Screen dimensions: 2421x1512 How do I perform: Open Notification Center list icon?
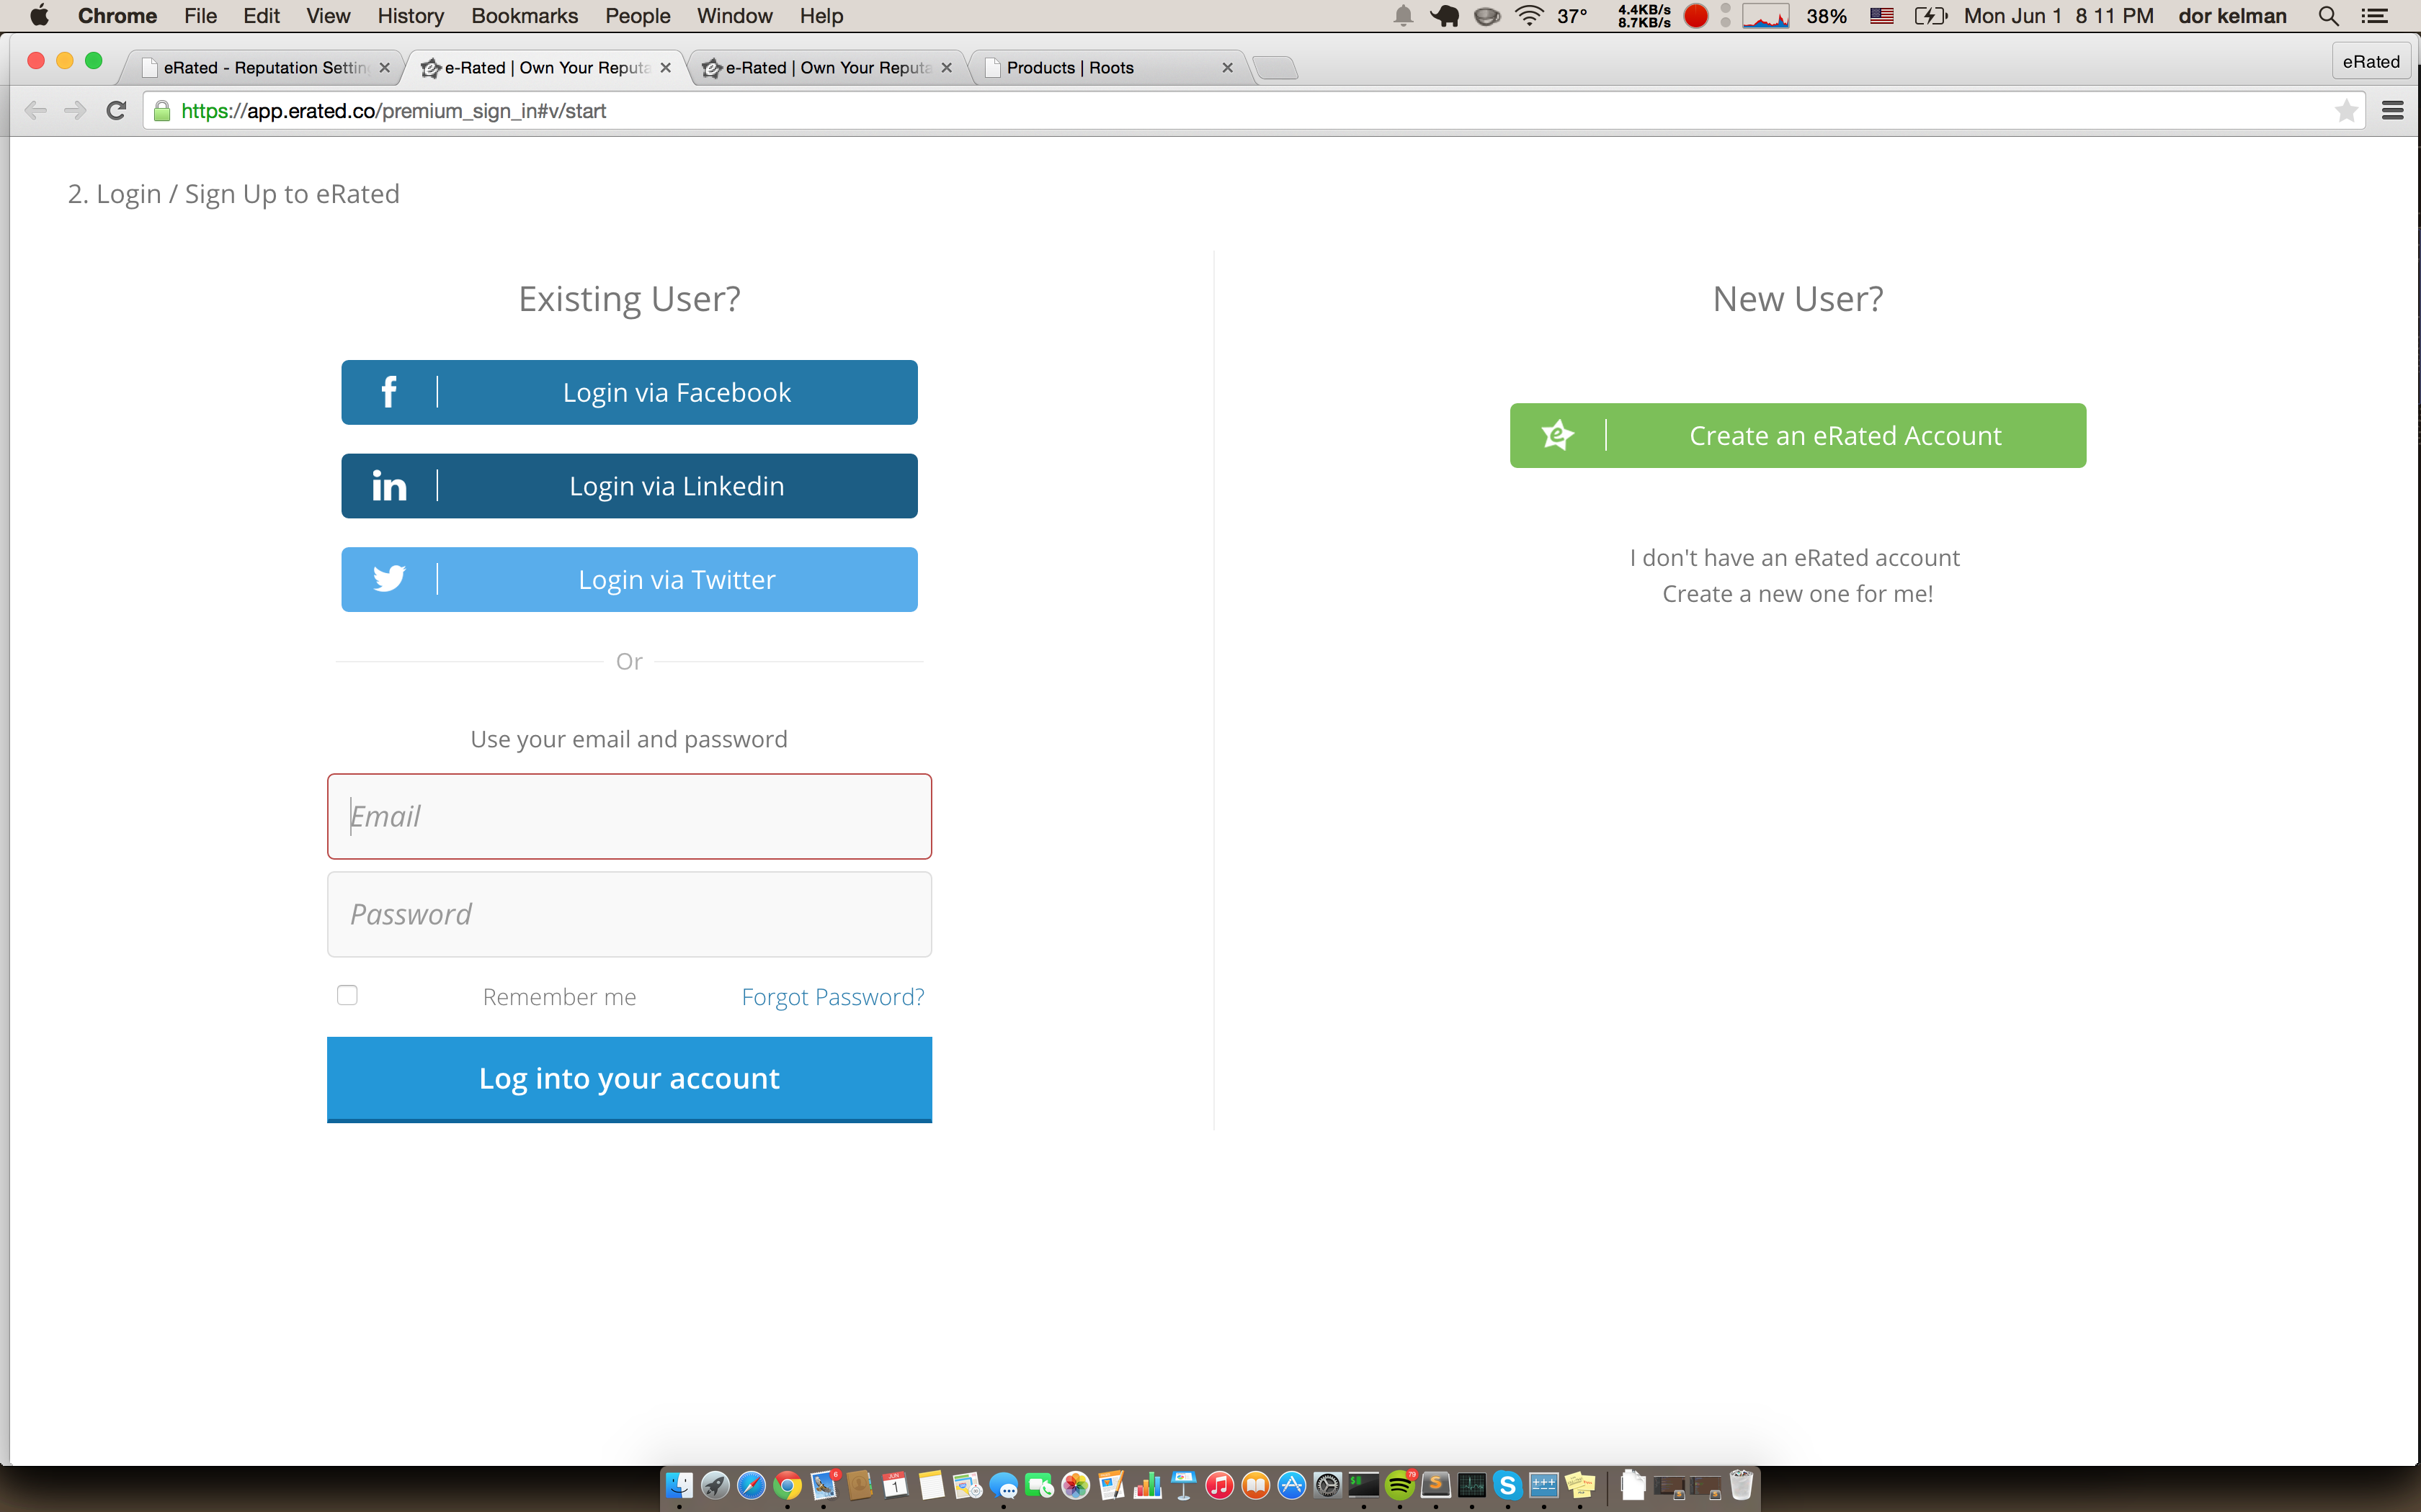click(x=2374, y=16)
